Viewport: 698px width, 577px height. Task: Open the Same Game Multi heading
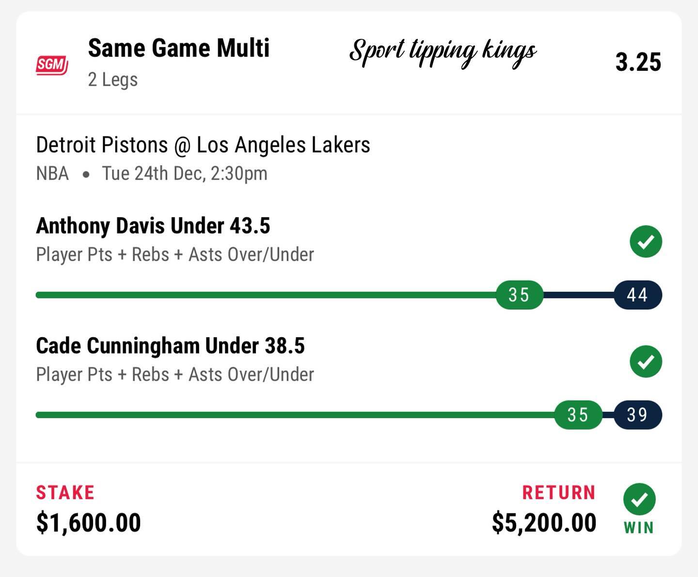pyautogui.click(x=178, y=48)
